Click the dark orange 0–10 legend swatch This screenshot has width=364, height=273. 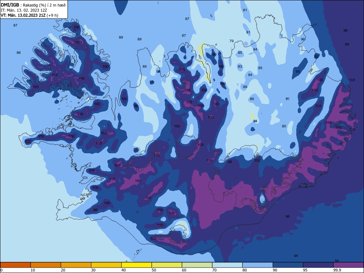[15, 265]
